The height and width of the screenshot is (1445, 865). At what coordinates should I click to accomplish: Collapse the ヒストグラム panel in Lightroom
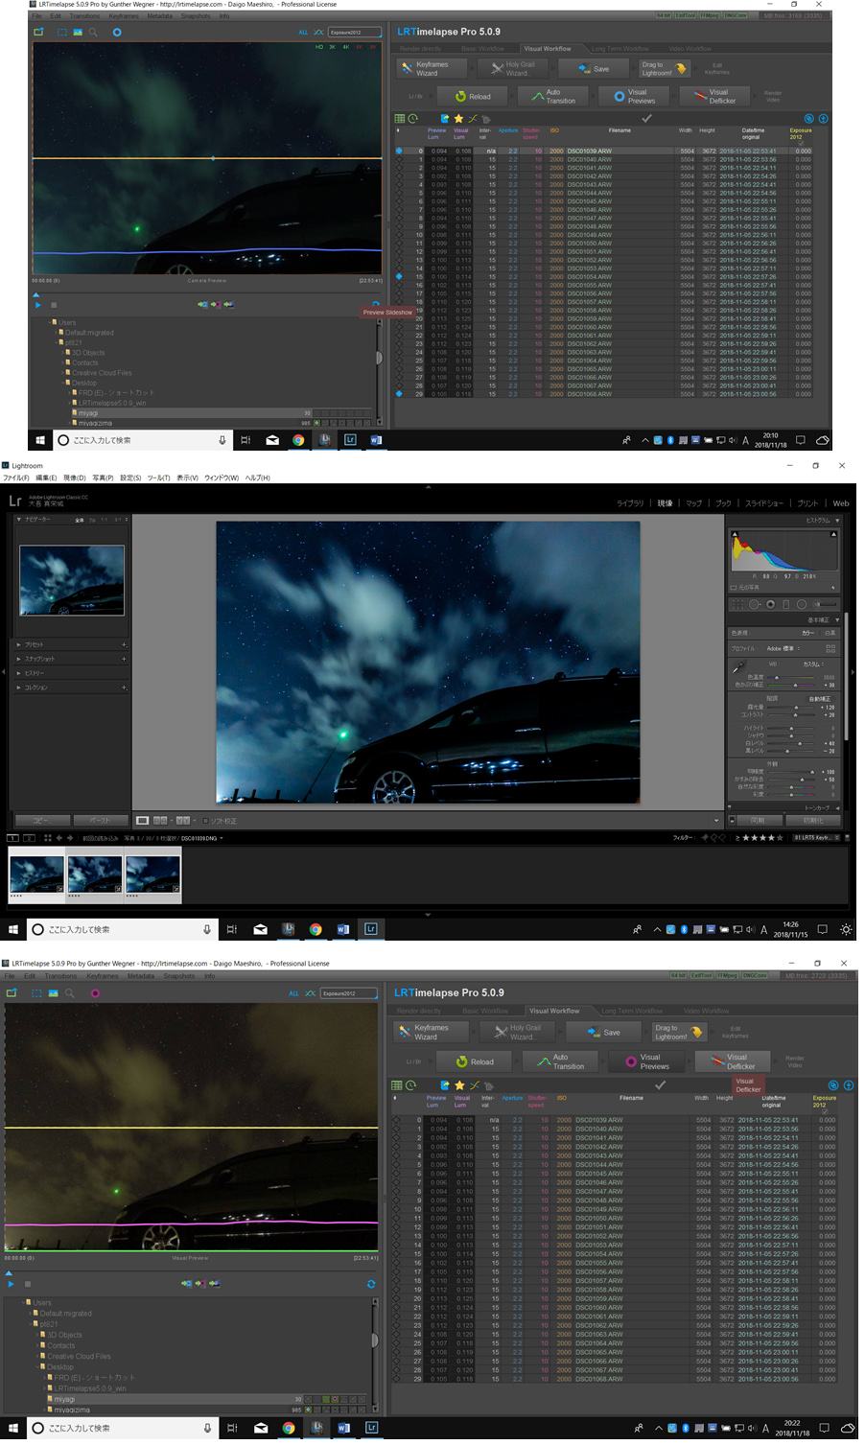(835, 521)
